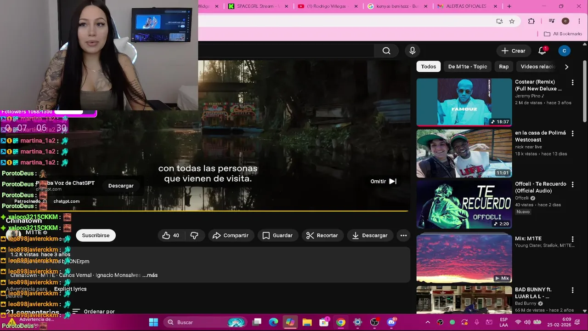
Task: Open YouTube notifications bell
Action: 542,51
